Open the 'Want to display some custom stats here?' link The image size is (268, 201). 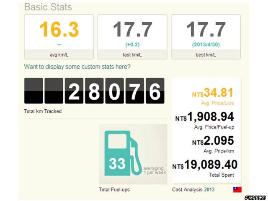pos(77,67)
